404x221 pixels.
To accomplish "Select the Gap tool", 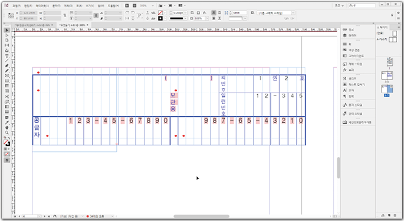I will 7,45.
